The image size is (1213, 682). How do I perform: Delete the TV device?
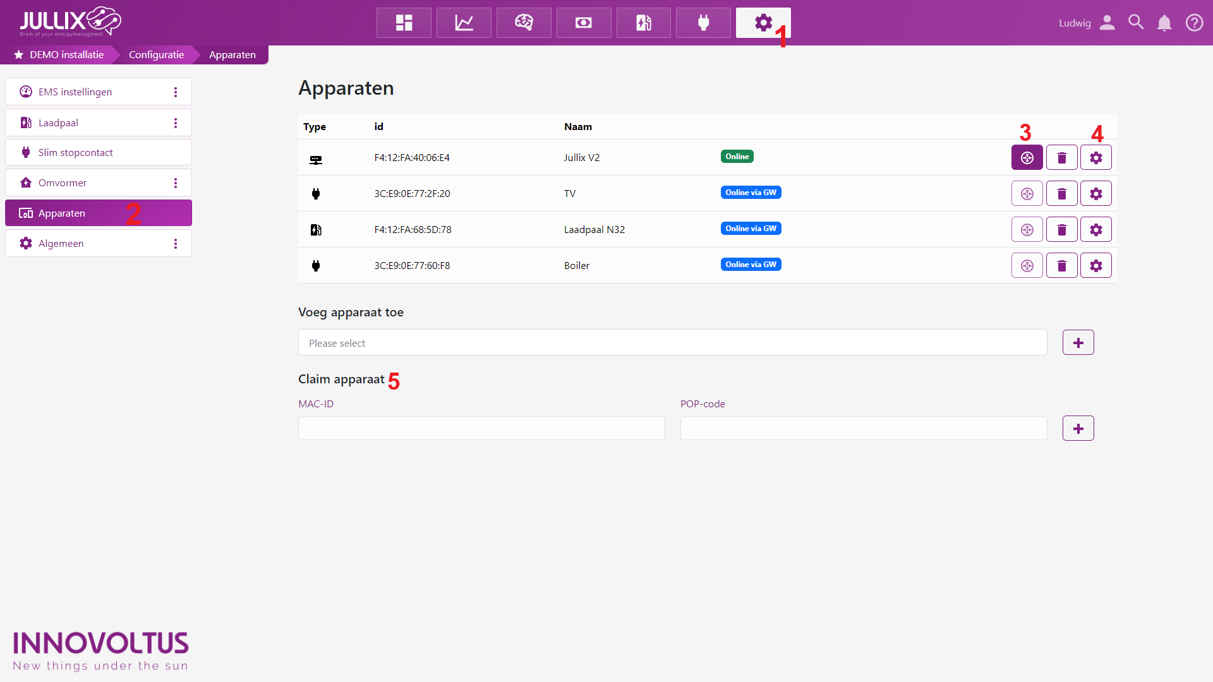click(x=1061, y=194)
